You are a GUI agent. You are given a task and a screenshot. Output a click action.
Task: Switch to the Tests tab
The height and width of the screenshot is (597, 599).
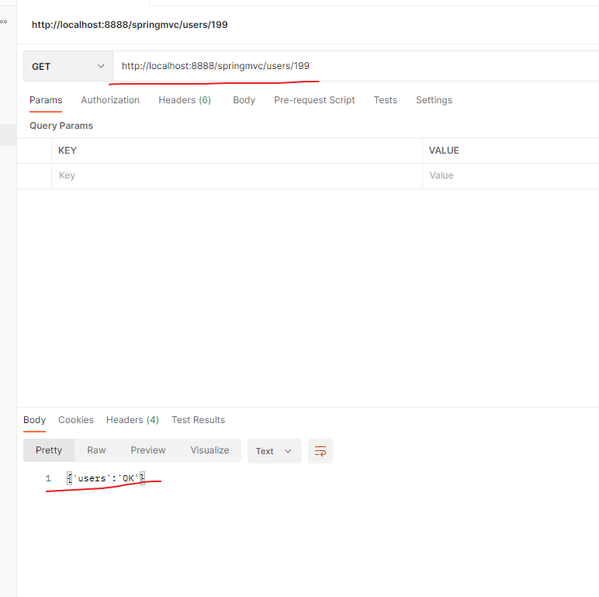(385, 100)
